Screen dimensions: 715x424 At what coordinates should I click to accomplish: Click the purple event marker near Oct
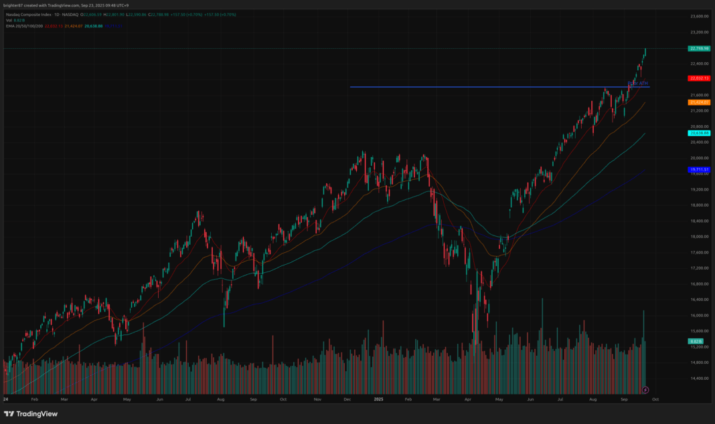(x=645, y=389)
